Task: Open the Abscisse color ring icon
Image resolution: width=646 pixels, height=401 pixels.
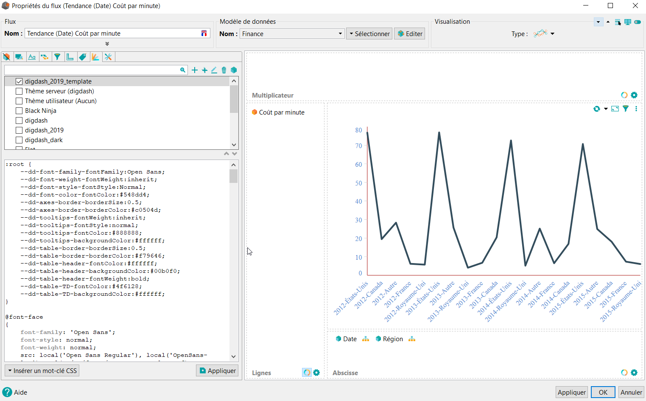Action: tap(624, 373)
